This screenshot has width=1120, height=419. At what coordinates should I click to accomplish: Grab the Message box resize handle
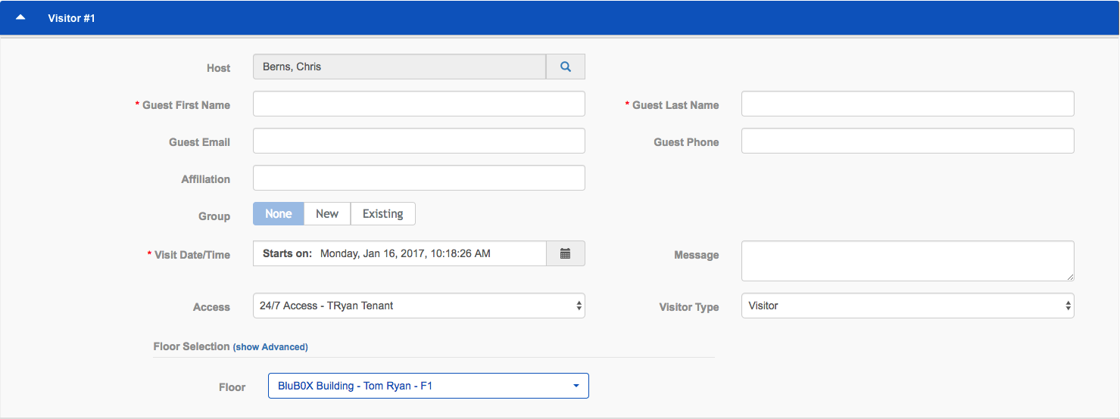(x=1069, y=277)
